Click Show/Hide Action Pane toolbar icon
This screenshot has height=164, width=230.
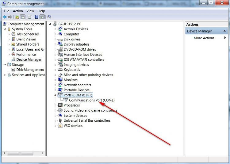coord(42,17)
